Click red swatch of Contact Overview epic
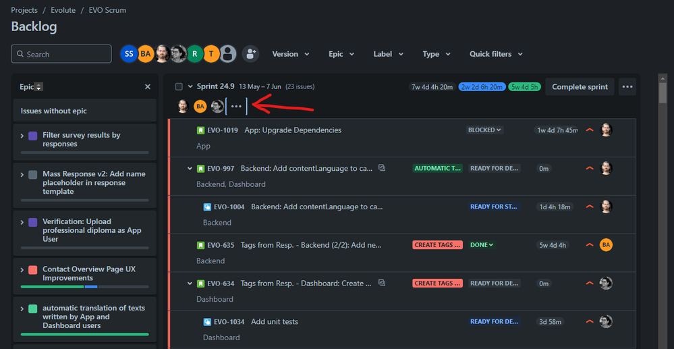 pos(32,270)
